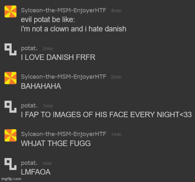This screenshot has height=182, width=195.
Task: Click potat's avatar beside 'I LOVE DANISH FRFR'
Action: 11,49
